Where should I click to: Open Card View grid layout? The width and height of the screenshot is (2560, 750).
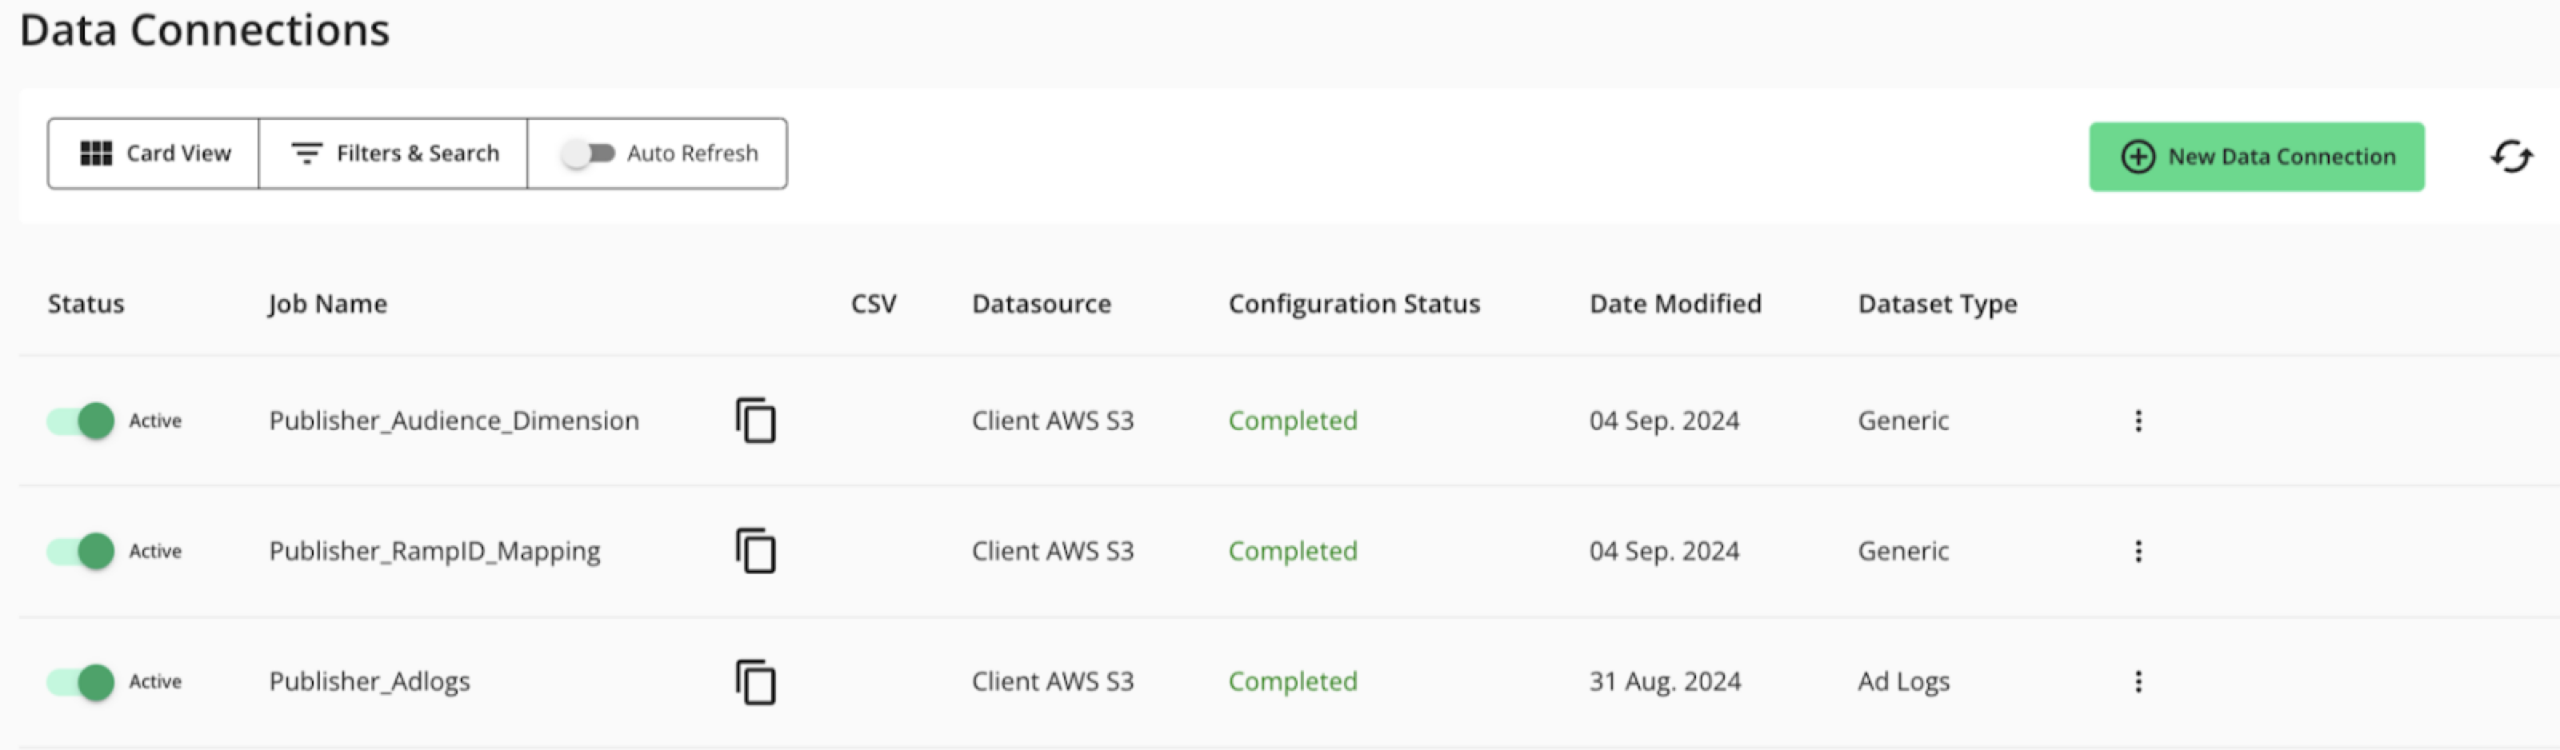(x=154, y=153)
